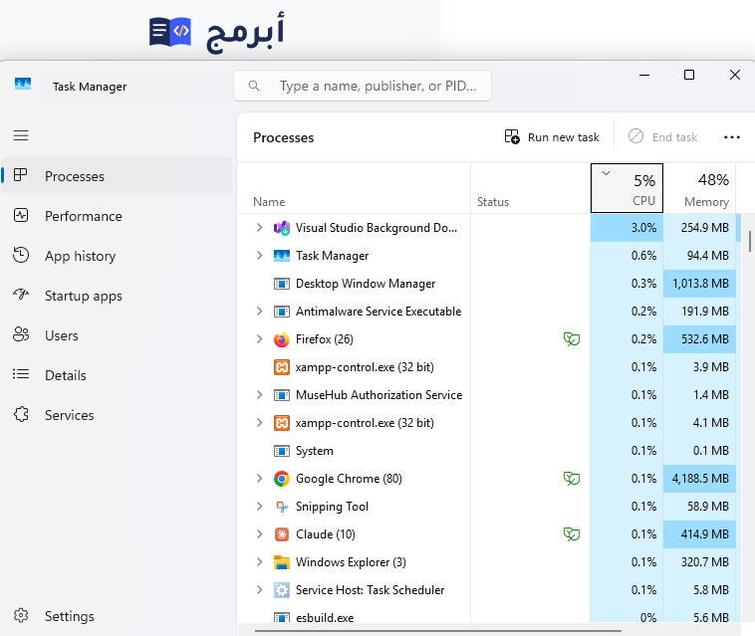Expand the Google Chrome (80) group
This screenshot has width=755, height=636.
coord(260,479)
